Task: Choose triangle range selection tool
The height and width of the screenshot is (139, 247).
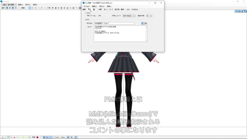Action: coord(39,8)
